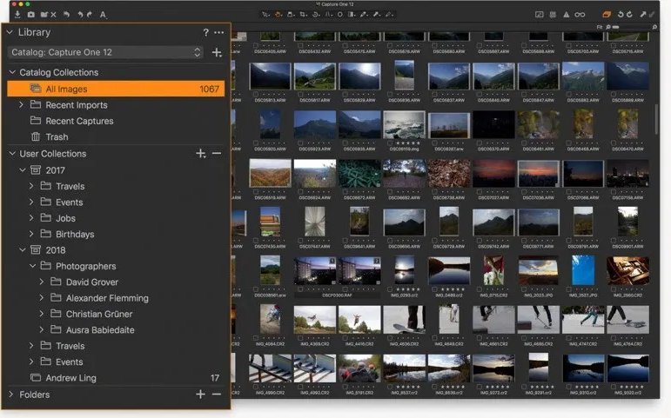The width and height of the screenshot is (671, 418).
Task: Toggle checkbox for DSC05923.ARW thumbnail
Action: (x=300, y=143)
